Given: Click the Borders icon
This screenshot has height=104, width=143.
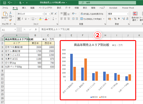Looking at the screenshot, I should (x=33, y=19).
